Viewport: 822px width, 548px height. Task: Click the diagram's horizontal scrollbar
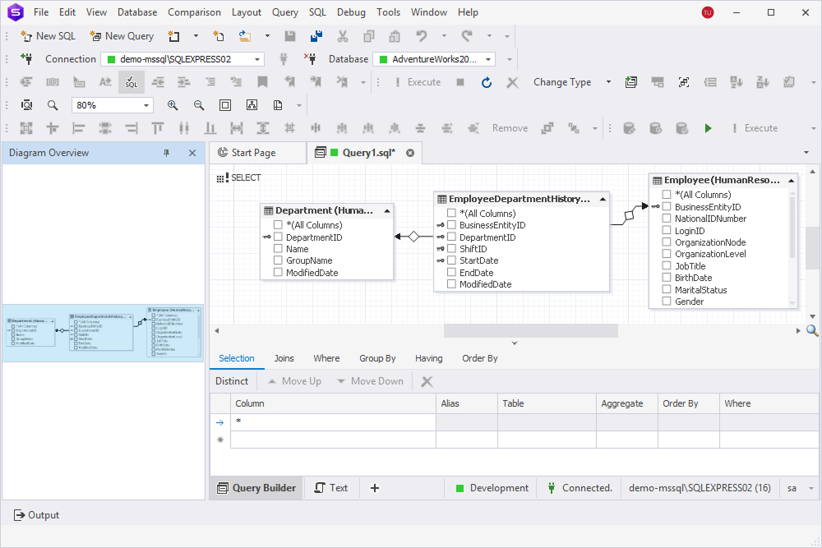[x=530, y=330]
